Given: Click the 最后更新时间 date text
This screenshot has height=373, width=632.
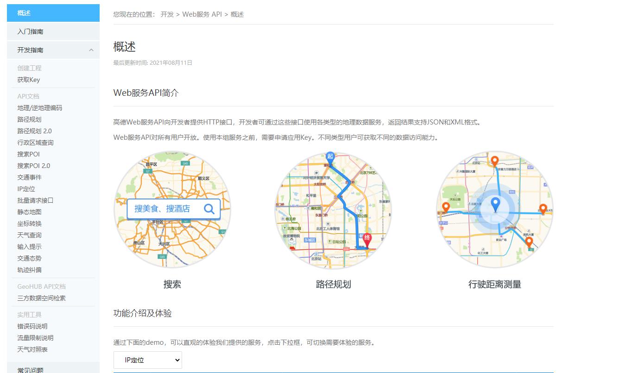Looking at the screenshot, I should pyautogui.click(x=152, y=62).
